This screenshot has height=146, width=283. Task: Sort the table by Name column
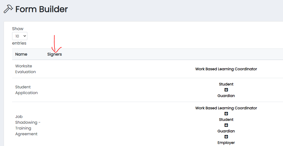(21, 54)
